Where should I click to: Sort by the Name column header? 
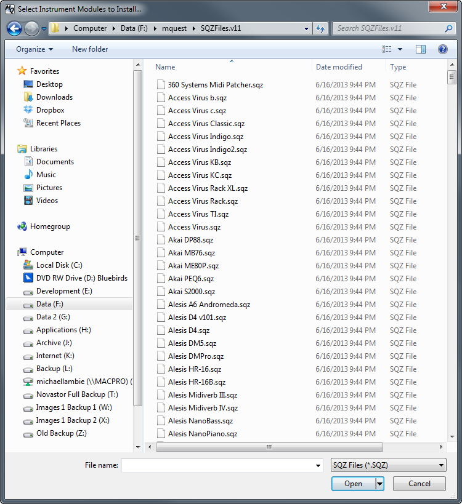click(x=165, y=67)
